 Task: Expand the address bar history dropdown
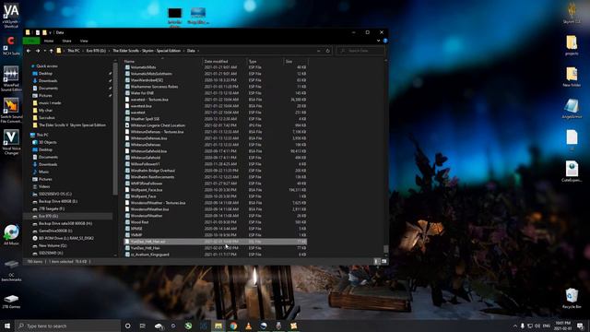point(318,51)
